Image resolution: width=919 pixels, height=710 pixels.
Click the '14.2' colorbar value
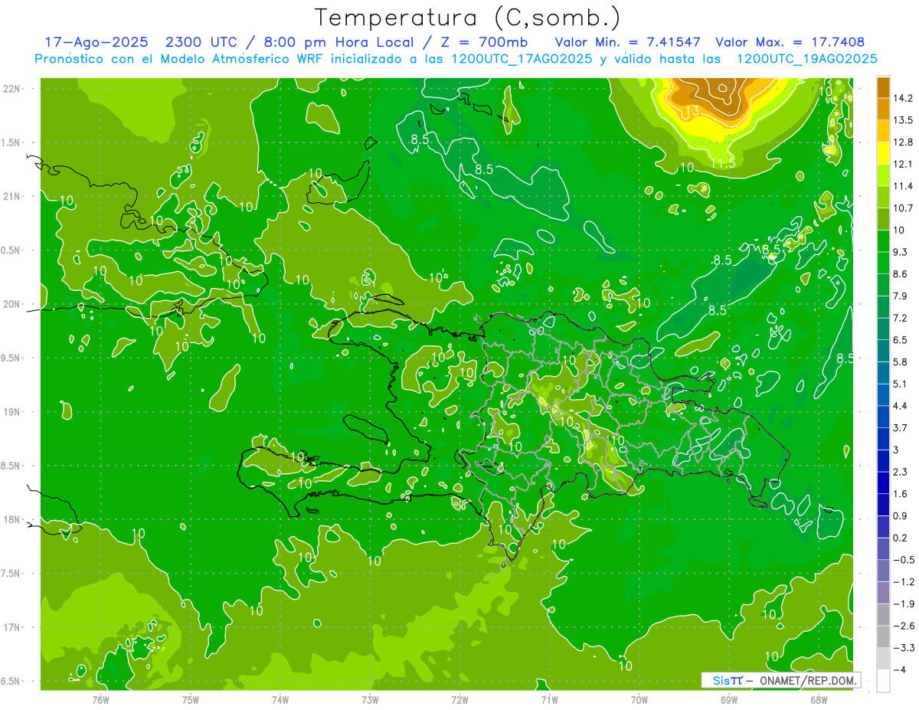click(x=903, y=98)
